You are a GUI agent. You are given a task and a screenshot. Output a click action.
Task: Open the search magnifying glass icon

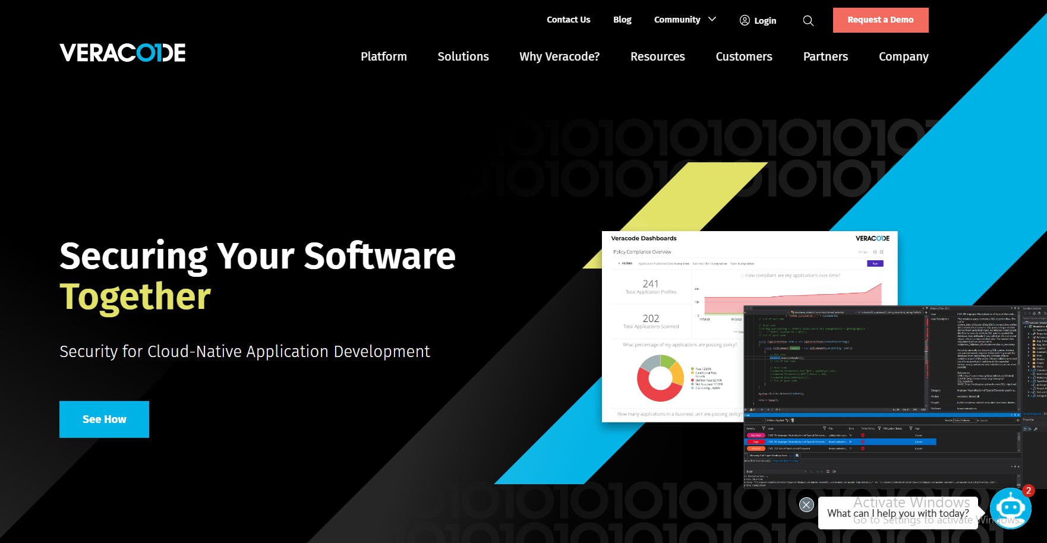(x=808, y=20)
